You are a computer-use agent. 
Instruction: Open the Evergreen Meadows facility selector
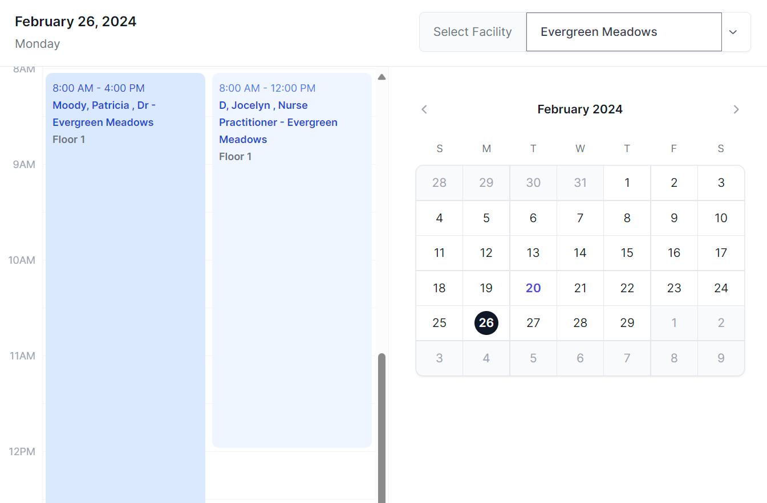(x=623, y=32)
